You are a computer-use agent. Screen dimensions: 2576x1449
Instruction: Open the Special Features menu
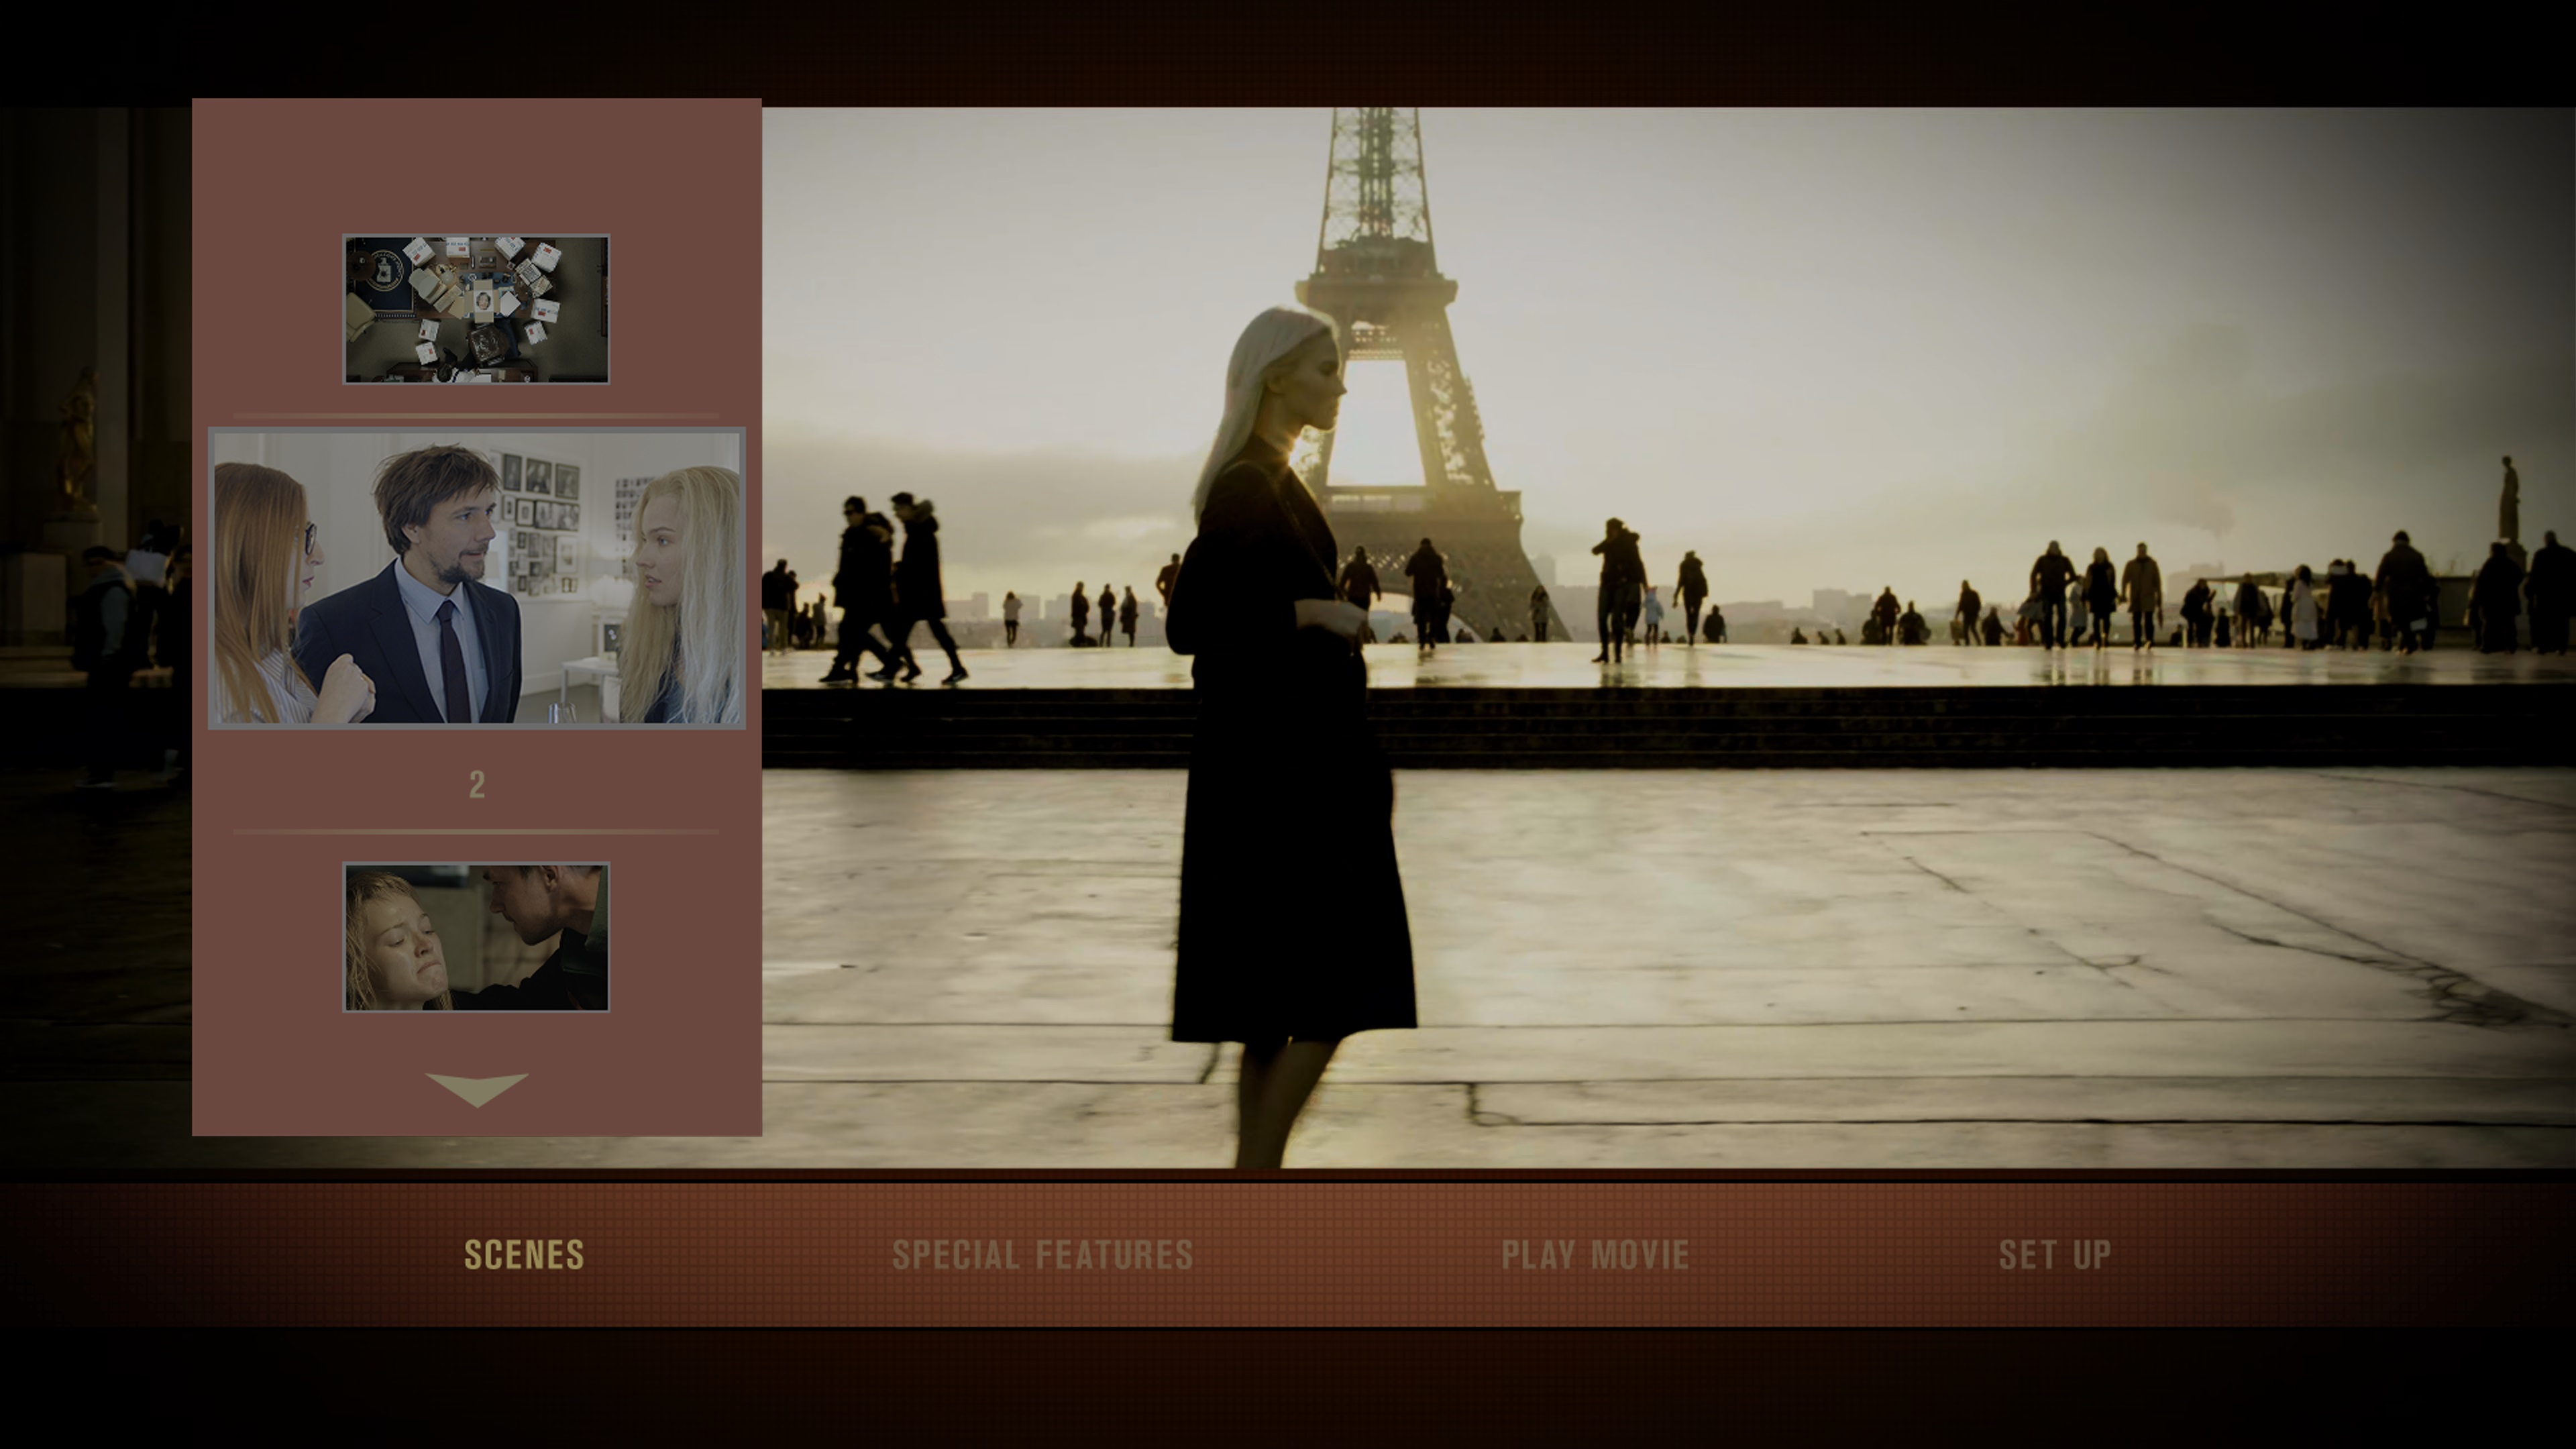click(1042, 1254)
